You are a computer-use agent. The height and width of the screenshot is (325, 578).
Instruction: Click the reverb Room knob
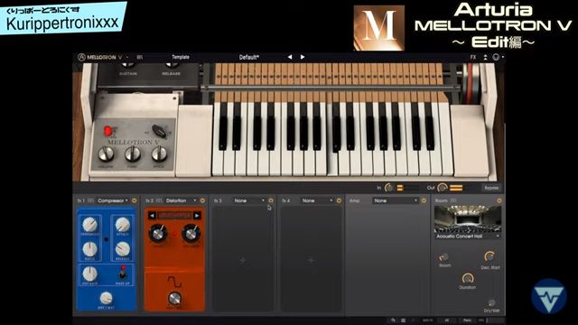tap(444, 256)
